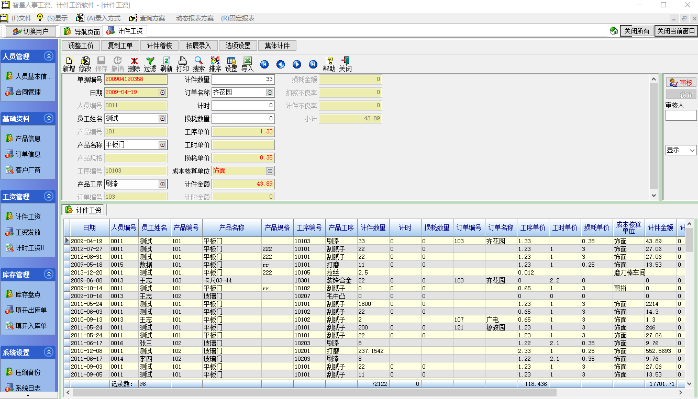This screenshot has height=399, width=698.
Task: Click the 刷新 (Refresh) toolbar icon
Action: (x=166, y=64)
